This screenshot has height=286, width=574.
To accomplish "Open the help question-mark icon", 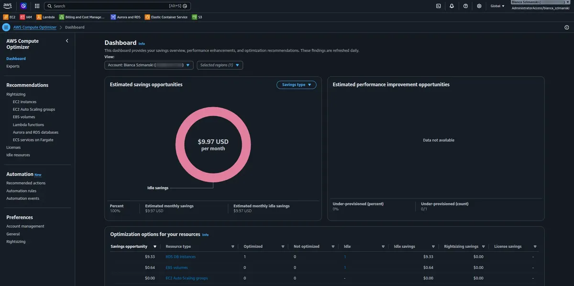I will click(465, 6).
